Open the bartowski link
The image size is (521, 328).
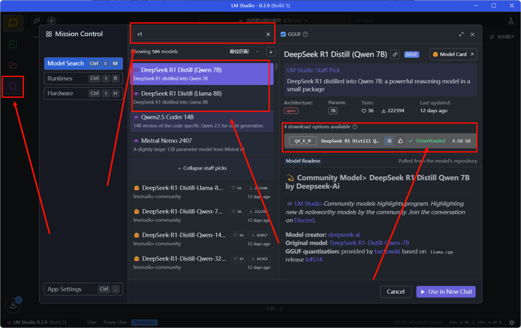[x=387, y=251]
